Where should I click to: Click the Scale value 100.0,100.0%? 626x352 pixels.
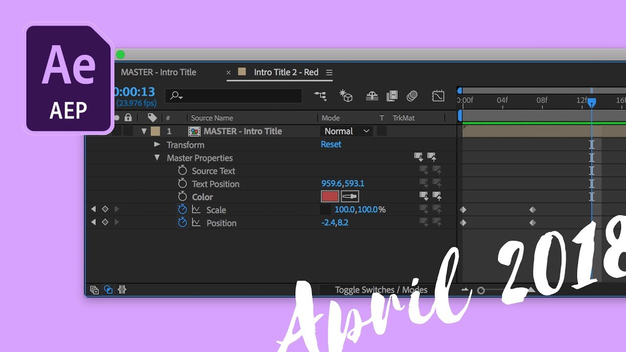tap(360, 210)
